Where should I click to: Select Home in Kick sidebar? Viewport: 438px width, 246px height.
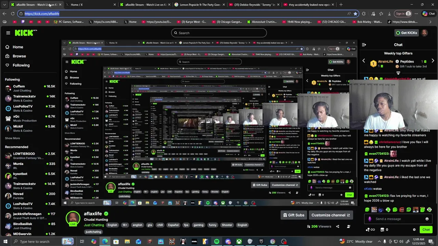(x=14, y=47)
